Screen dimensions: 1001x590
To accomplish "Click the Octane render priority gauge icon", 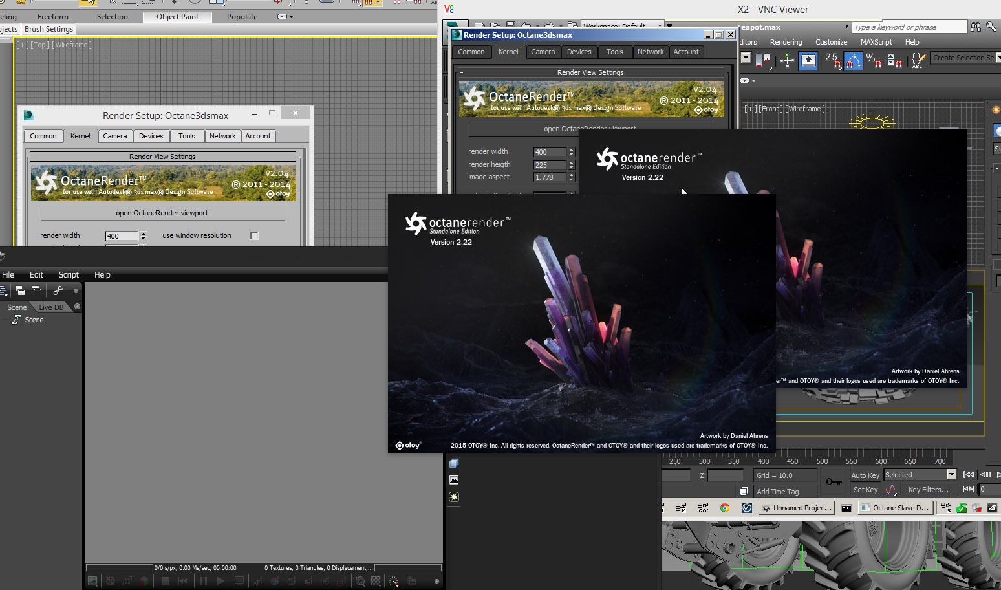I will click(394, 581).
